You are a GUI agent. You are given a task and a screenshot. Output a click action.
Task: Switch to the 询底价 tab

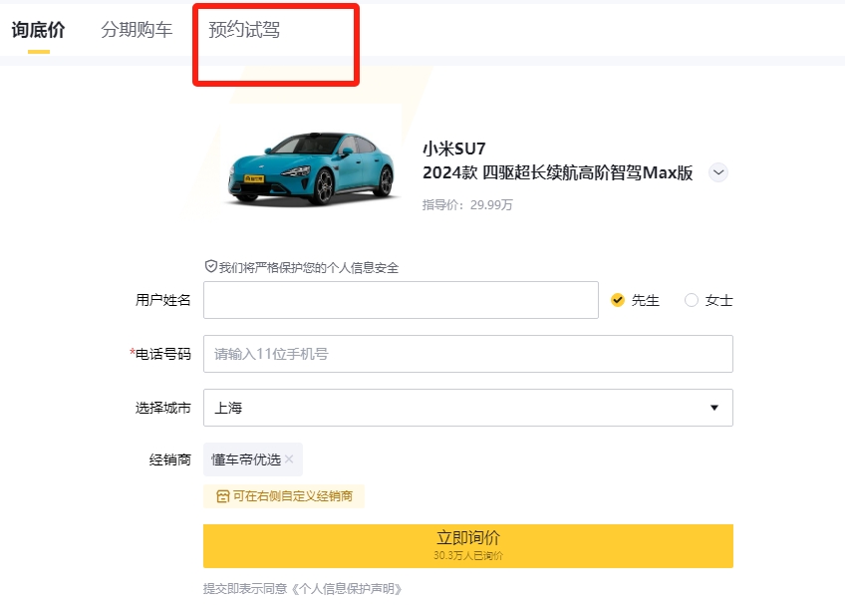[x=38, y=30]
